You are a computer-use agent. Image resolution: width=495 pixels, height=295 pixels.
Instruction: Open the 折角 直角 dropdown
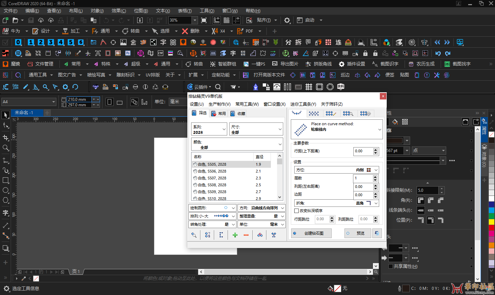336,203
